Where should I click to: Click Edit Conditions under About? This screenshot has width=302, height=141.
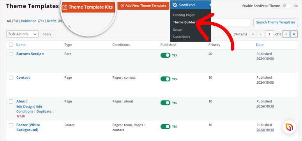29,109
